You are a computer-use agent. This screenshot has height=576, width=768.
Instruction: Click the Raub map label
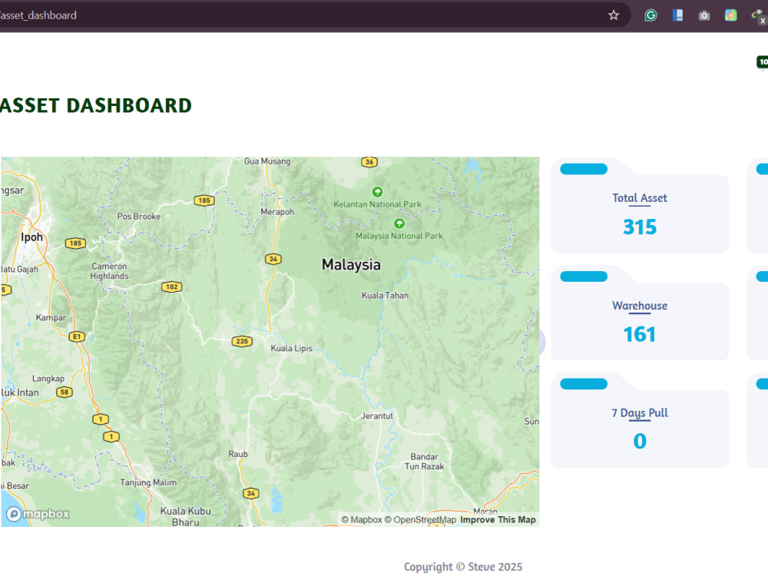238,454
